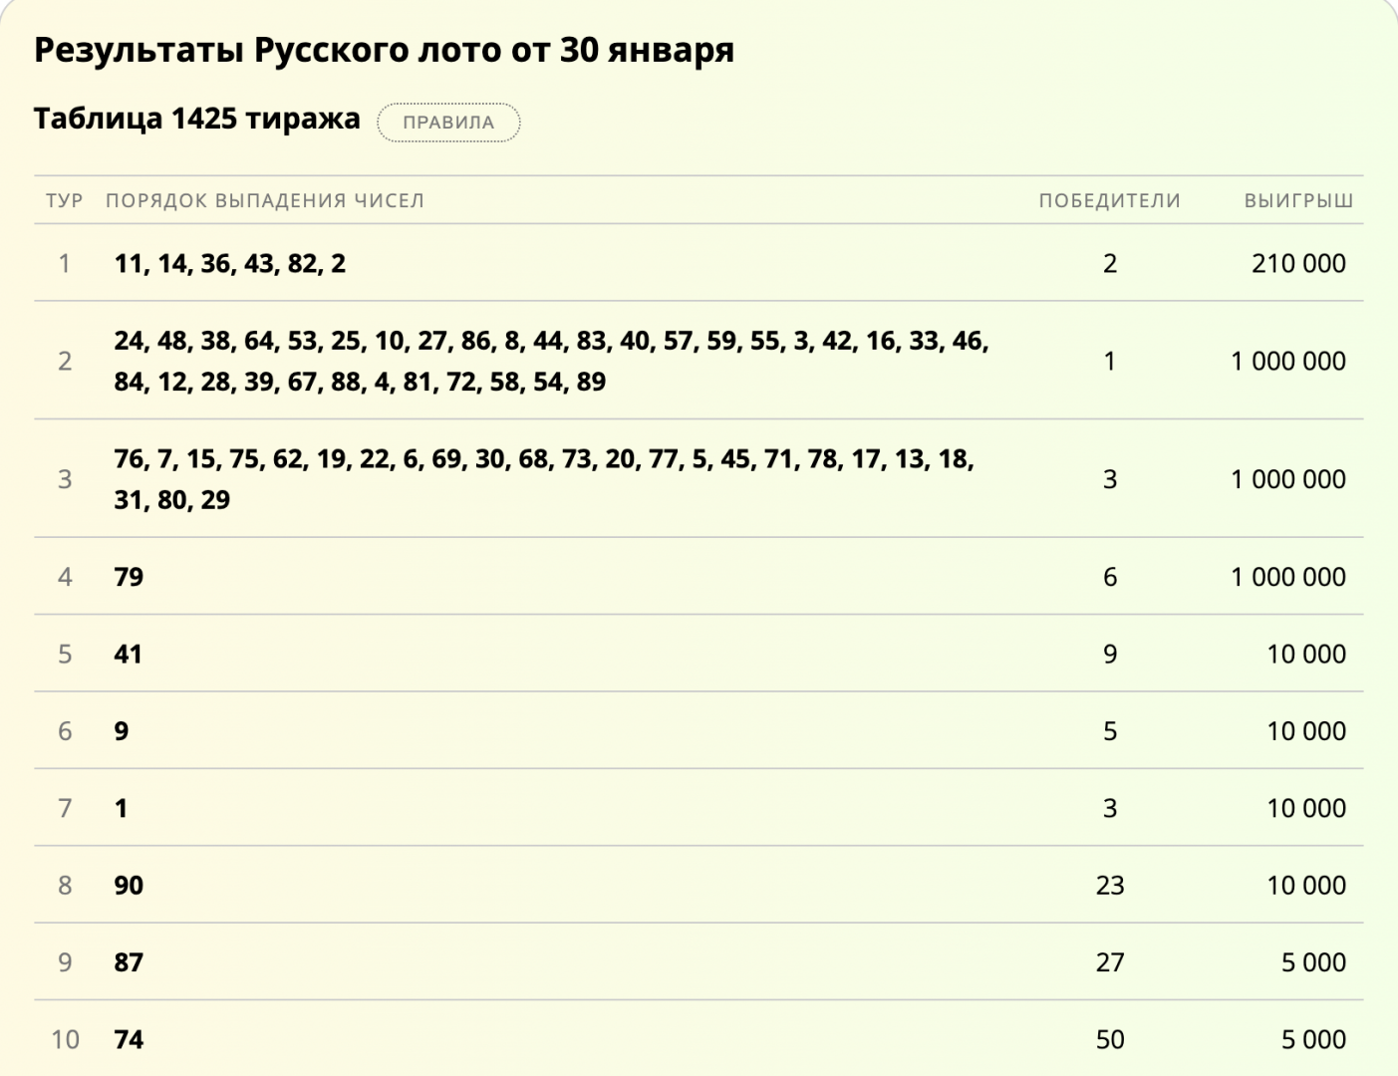Screen dimensions: 1398x1076
Task: Click the winners count 27 in round 9
Action: coord(1110,962)
